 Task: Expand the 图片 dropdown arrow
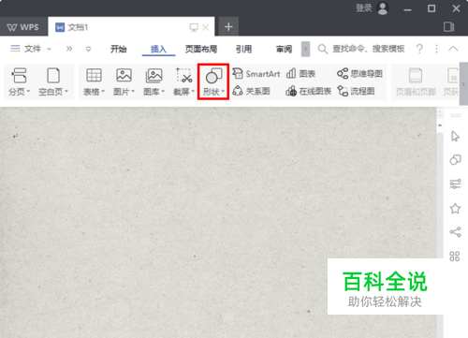[133, 91]
